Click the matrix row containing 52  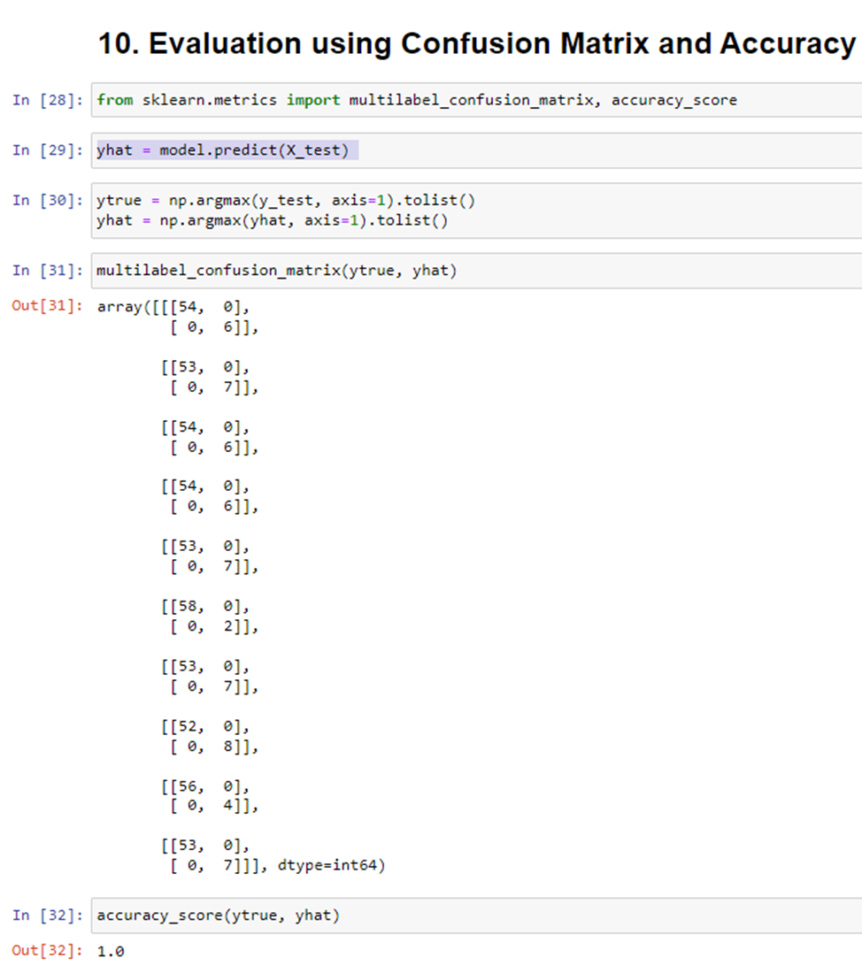point(205,726)
